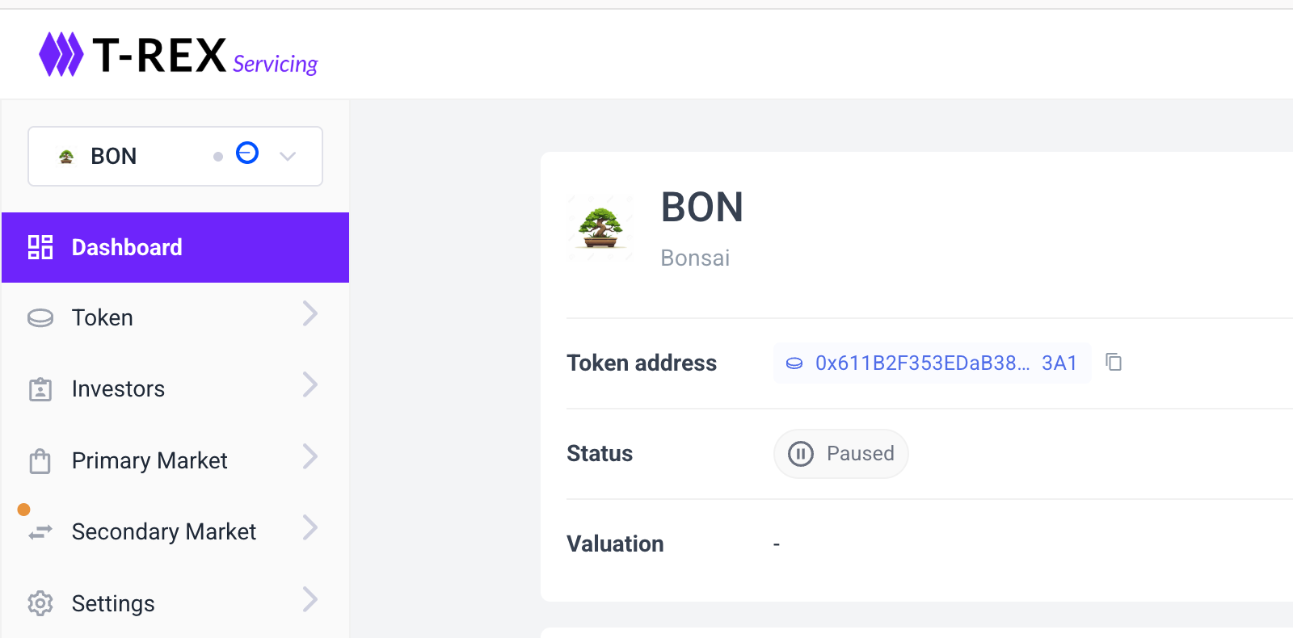
Task: Go to the Dashboard menu item
Action: point(127,248)
